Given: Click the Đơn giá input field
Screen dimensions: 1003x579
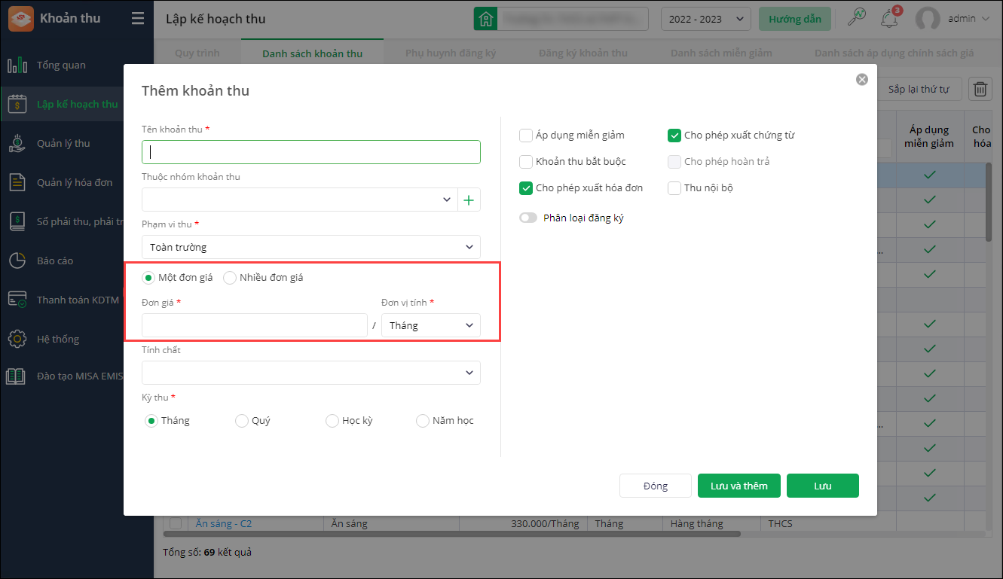Looking at the screenshot, I should tap(255, 325).
